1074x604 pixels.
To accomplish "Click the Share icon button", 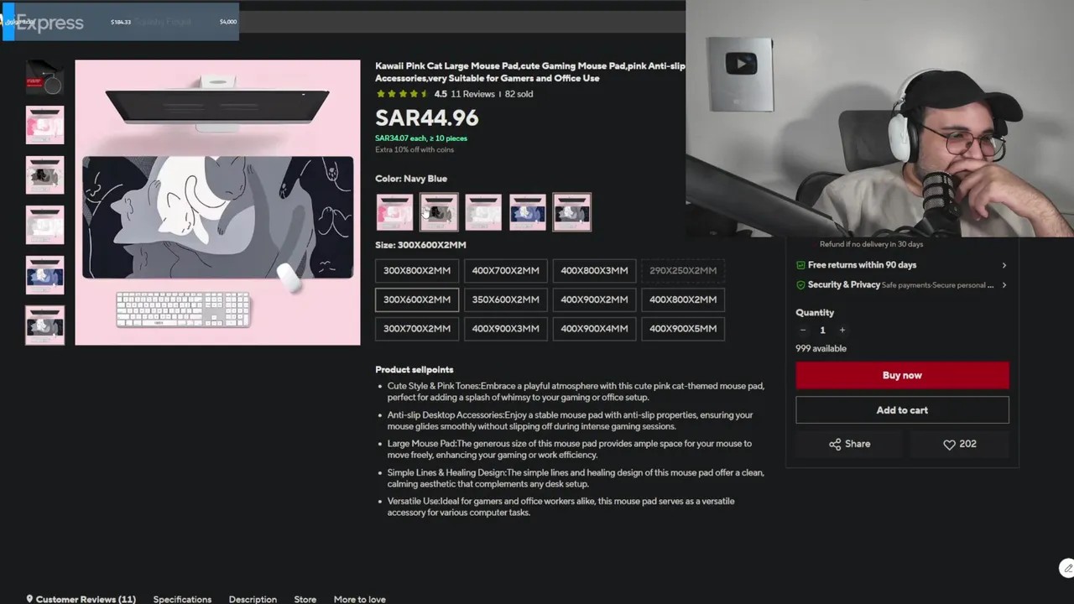I will tap(849, 444).
